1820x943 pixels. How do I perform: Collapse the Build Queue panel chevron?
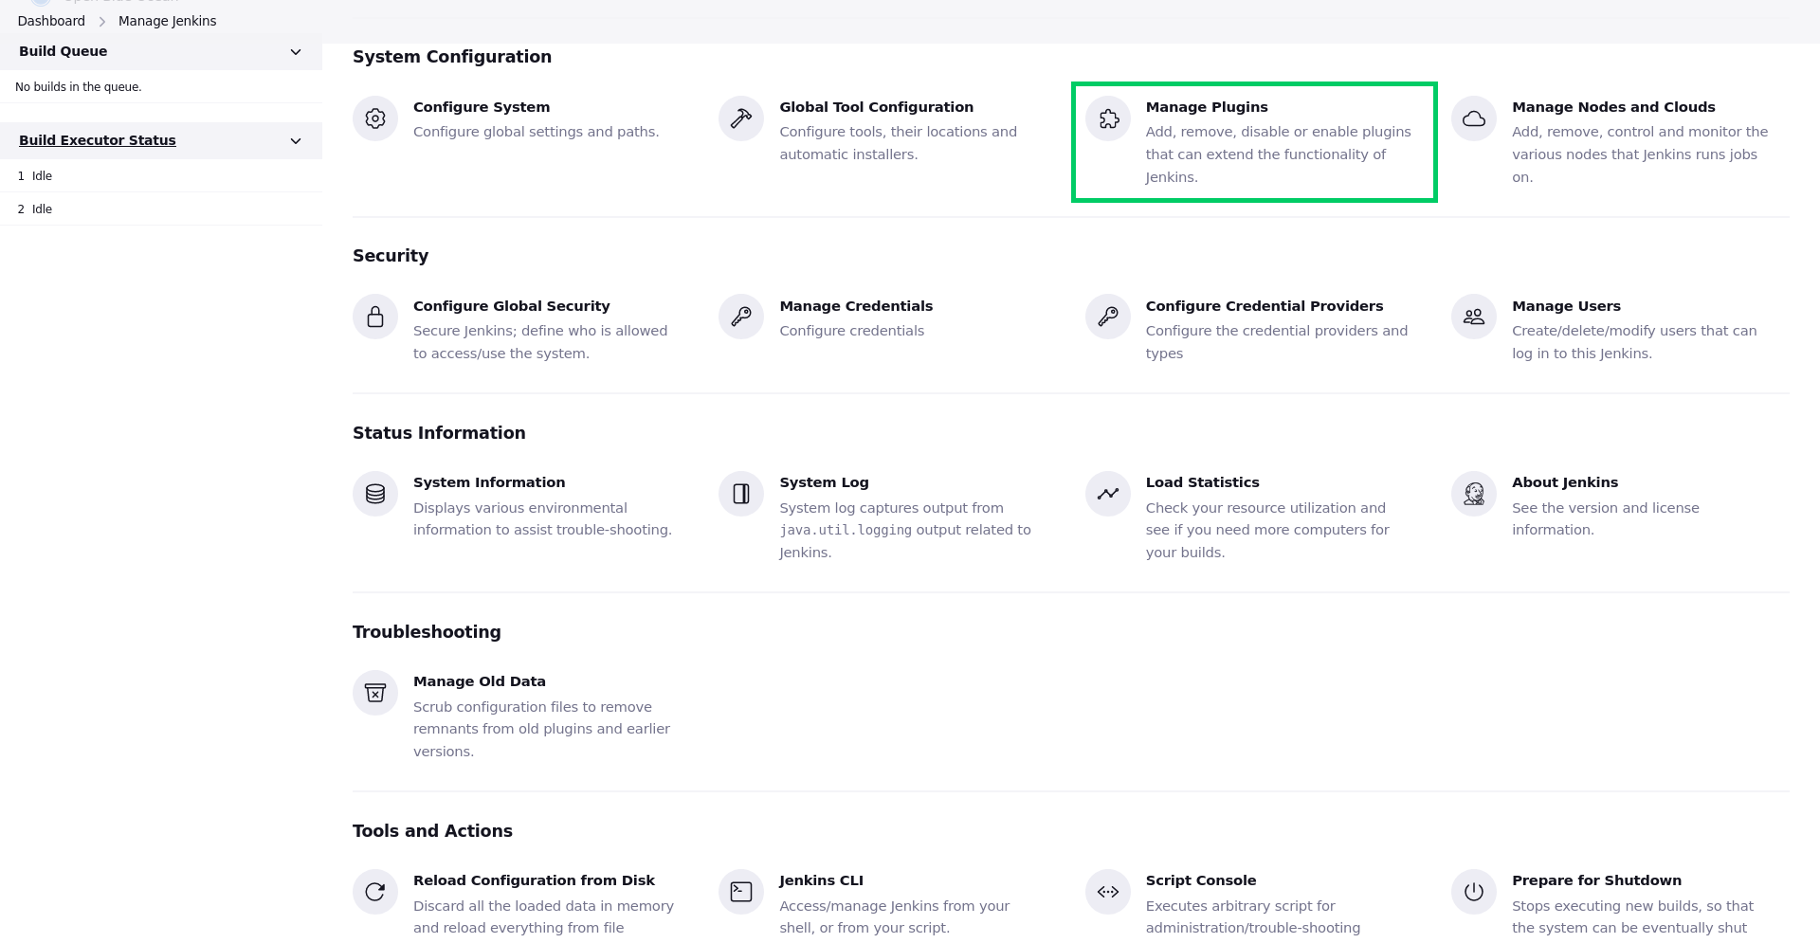pos(296,52)
